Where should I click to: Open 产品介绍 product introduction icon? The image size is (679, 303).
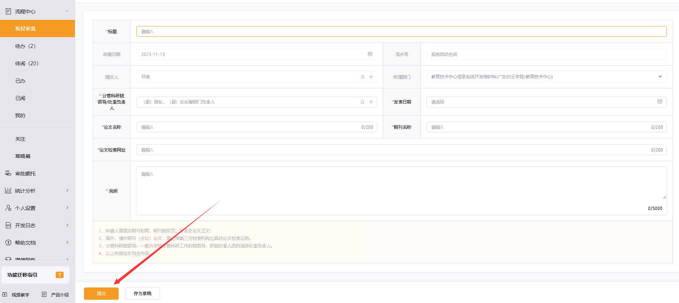point(44,295)
